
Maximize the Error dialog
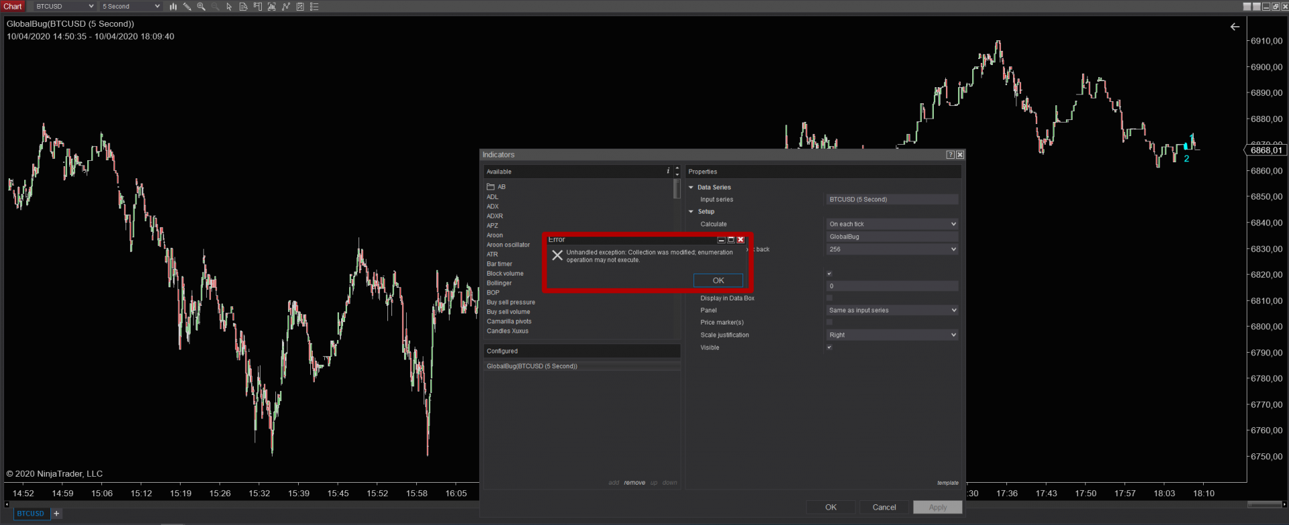click(x=731, y=239)
